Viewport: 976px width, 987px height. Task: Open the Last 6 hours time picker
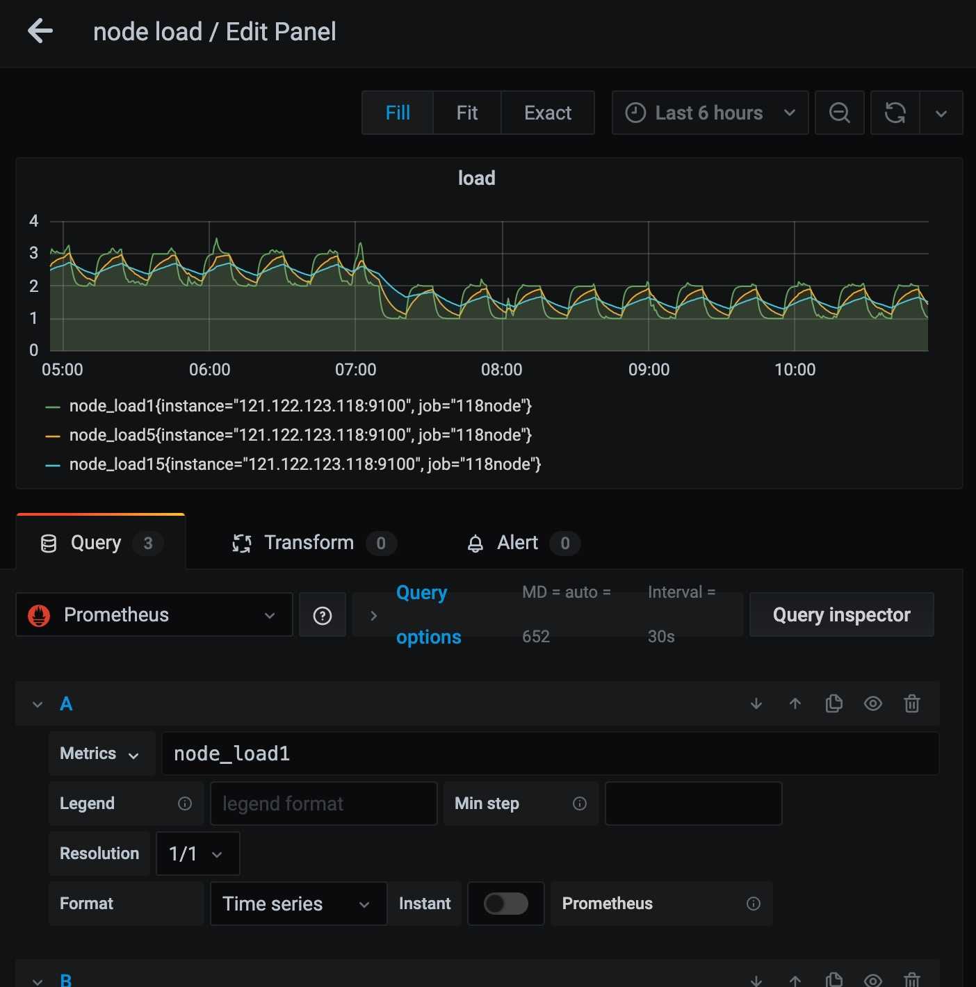coord(710,113)
